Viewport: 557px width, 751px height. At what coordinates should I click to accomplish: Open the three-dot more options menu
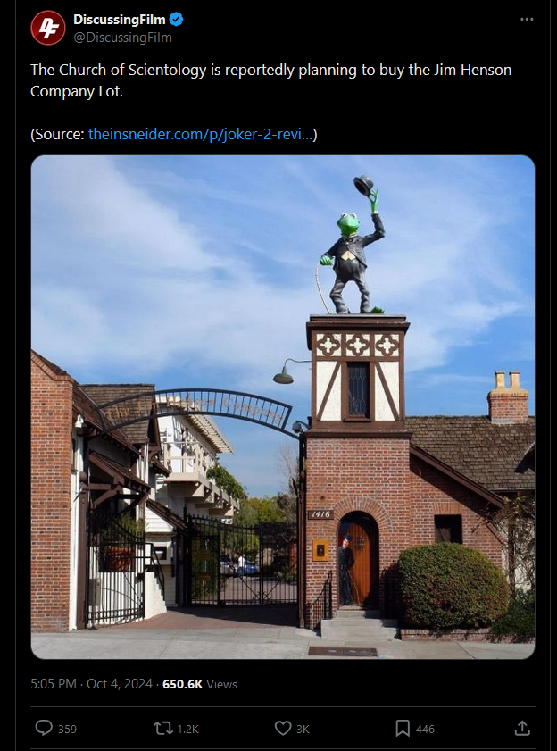point(527,19)
